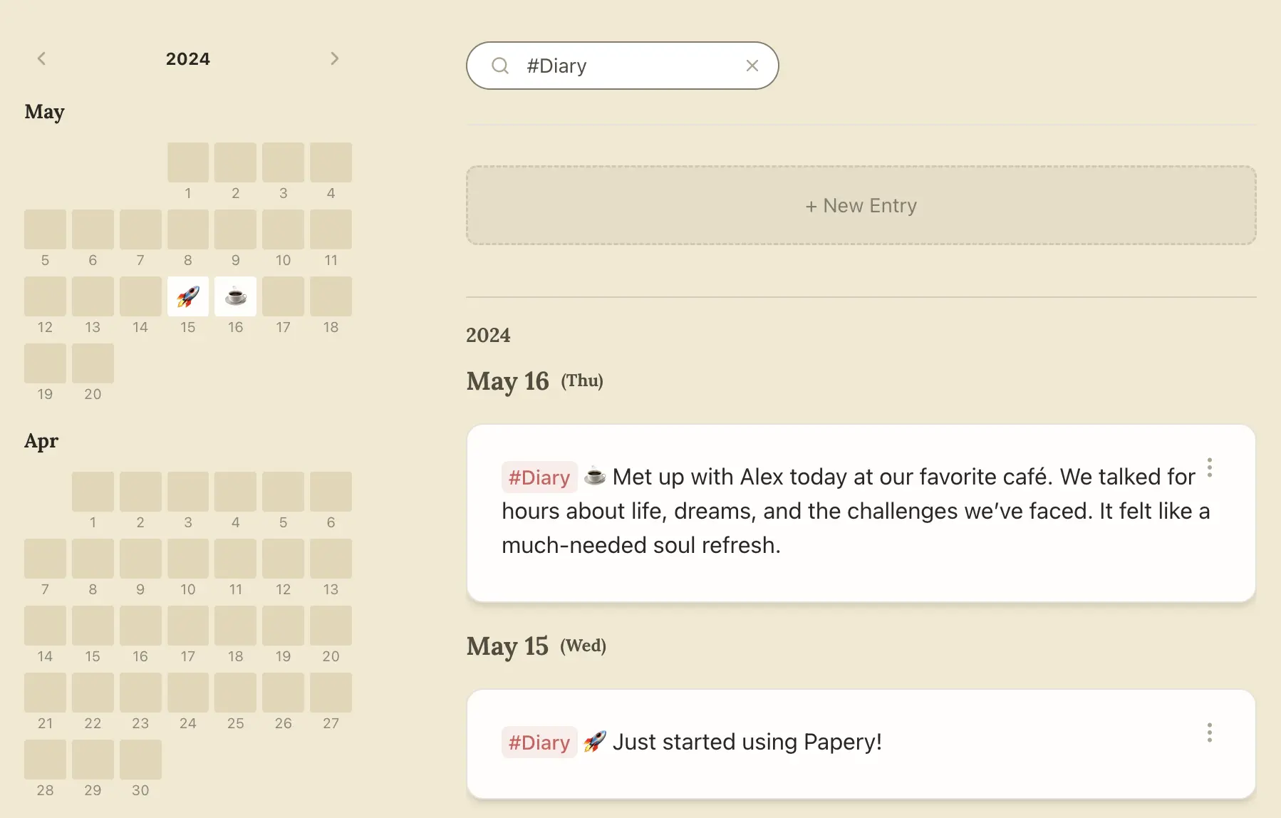Click the search magnifier icon

500,66
